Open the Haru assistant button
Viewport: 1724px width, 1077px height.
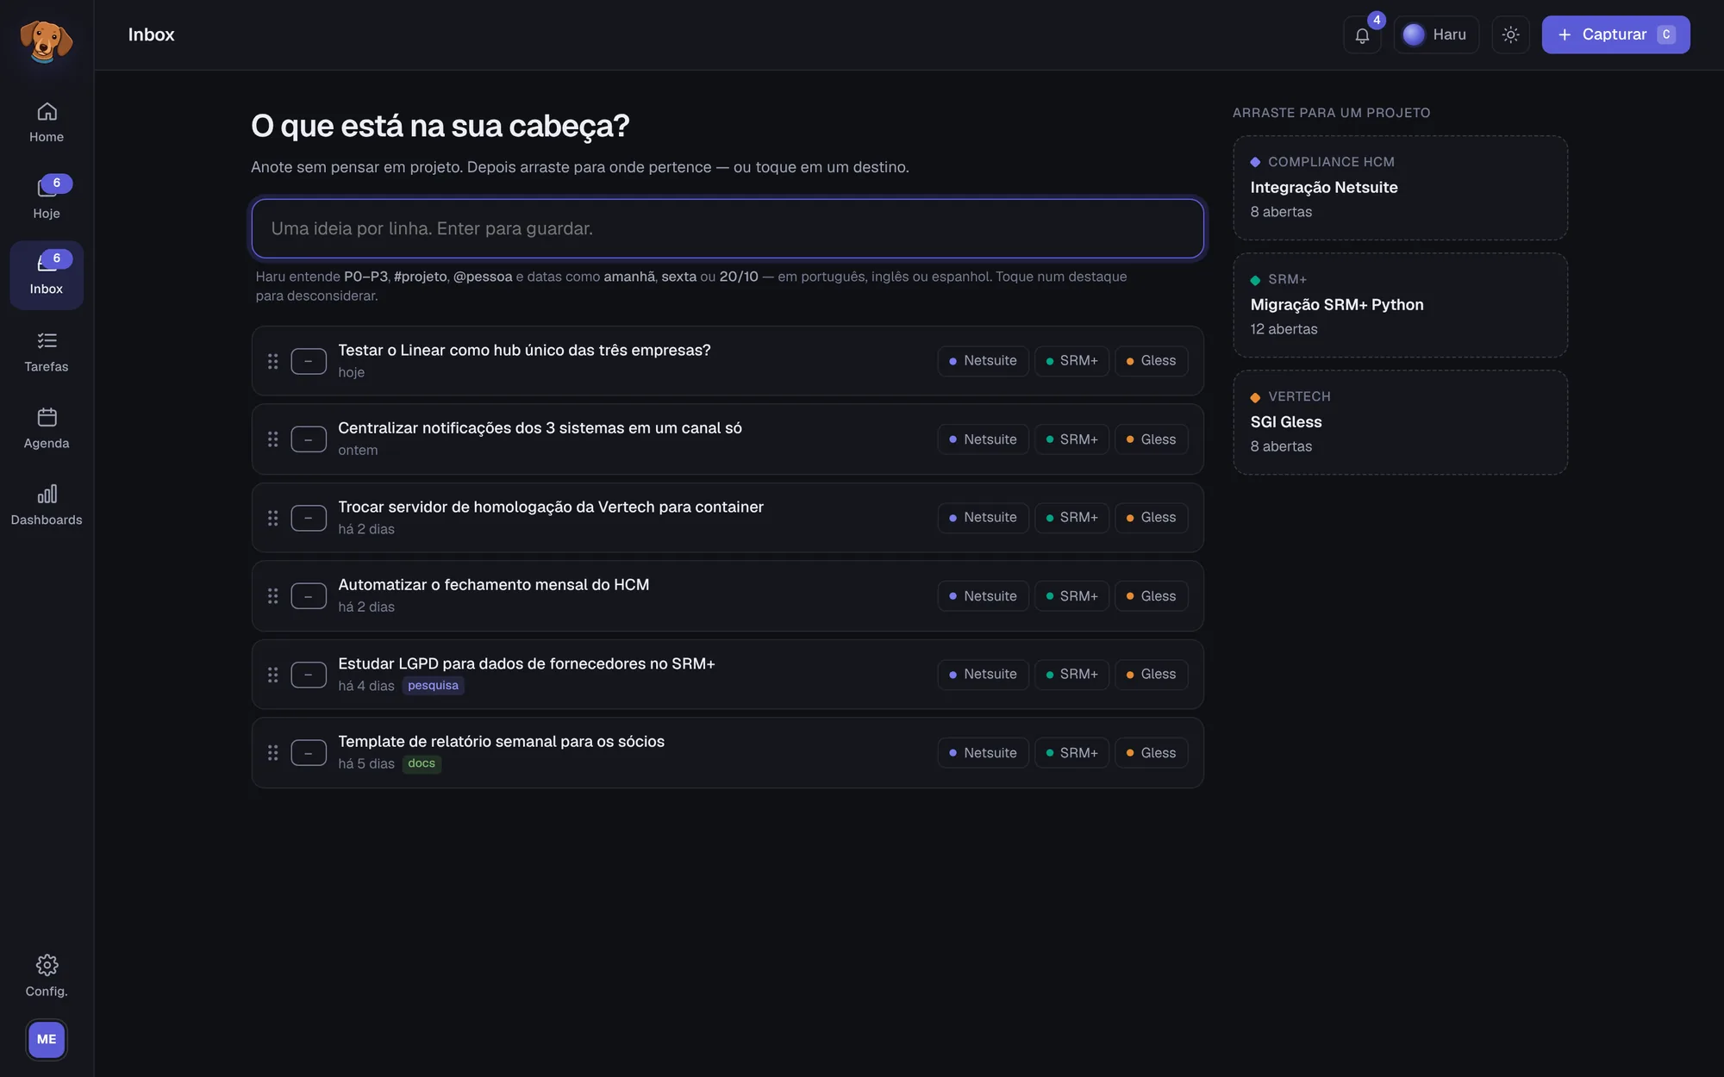(1436, 34)
